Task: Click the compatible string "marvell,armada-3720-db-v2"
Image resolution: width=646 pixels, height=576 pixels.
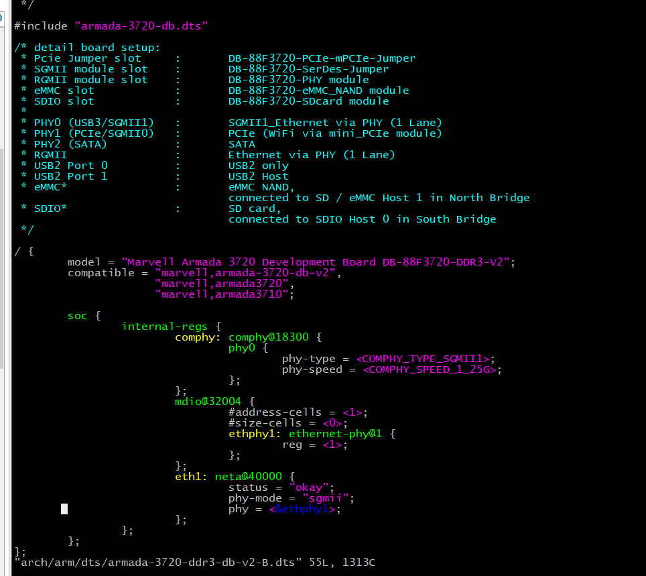Action: [245, 272]
